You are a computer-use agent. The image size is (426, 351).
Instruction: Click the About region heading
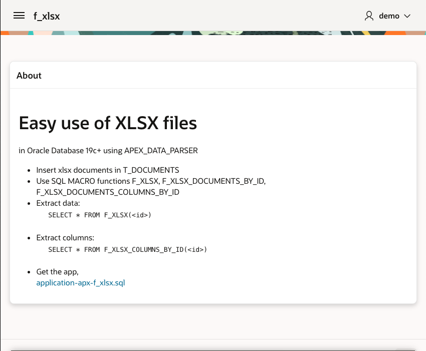pos(29,76)
